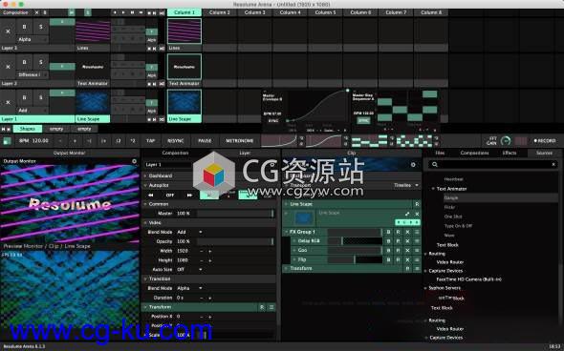564x351 pixels.
Task: Open Clip panel gear settings
Action: click(413, 165)
